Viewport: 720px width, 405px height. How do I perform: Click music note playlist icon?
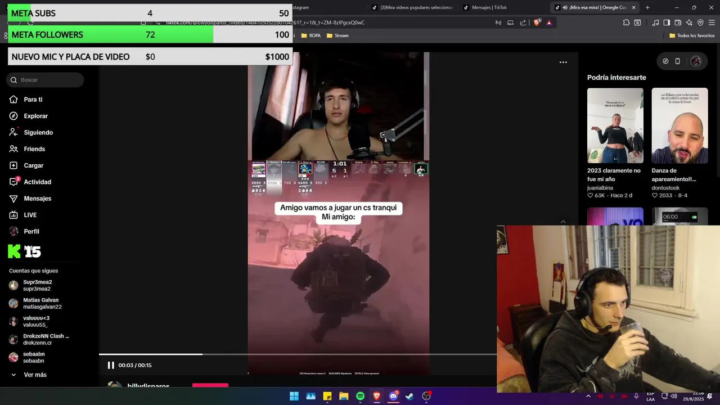tap(655, 22)
